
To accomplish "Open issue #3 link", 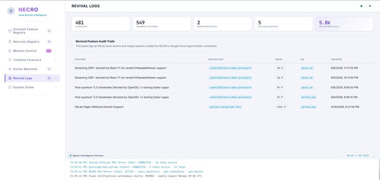I will pos(280,68).
